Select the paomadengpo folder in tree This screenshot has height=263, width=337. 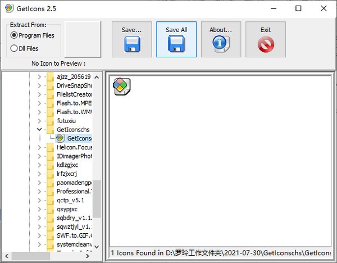[74, 183]
